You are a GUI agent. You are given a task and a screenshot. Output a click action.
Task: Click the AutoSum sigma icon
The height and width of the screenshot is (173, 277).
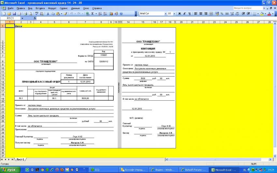93,14
